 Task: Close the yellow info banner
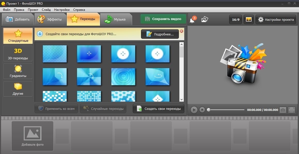click(x=181, y=31)
